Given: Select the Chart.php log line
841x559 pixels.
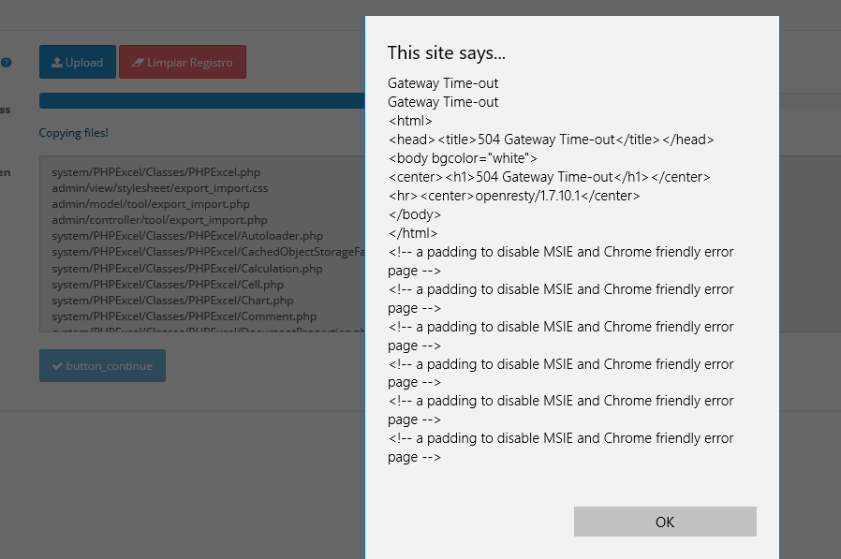Looking at the screenshot, I should tap(172, 301).
